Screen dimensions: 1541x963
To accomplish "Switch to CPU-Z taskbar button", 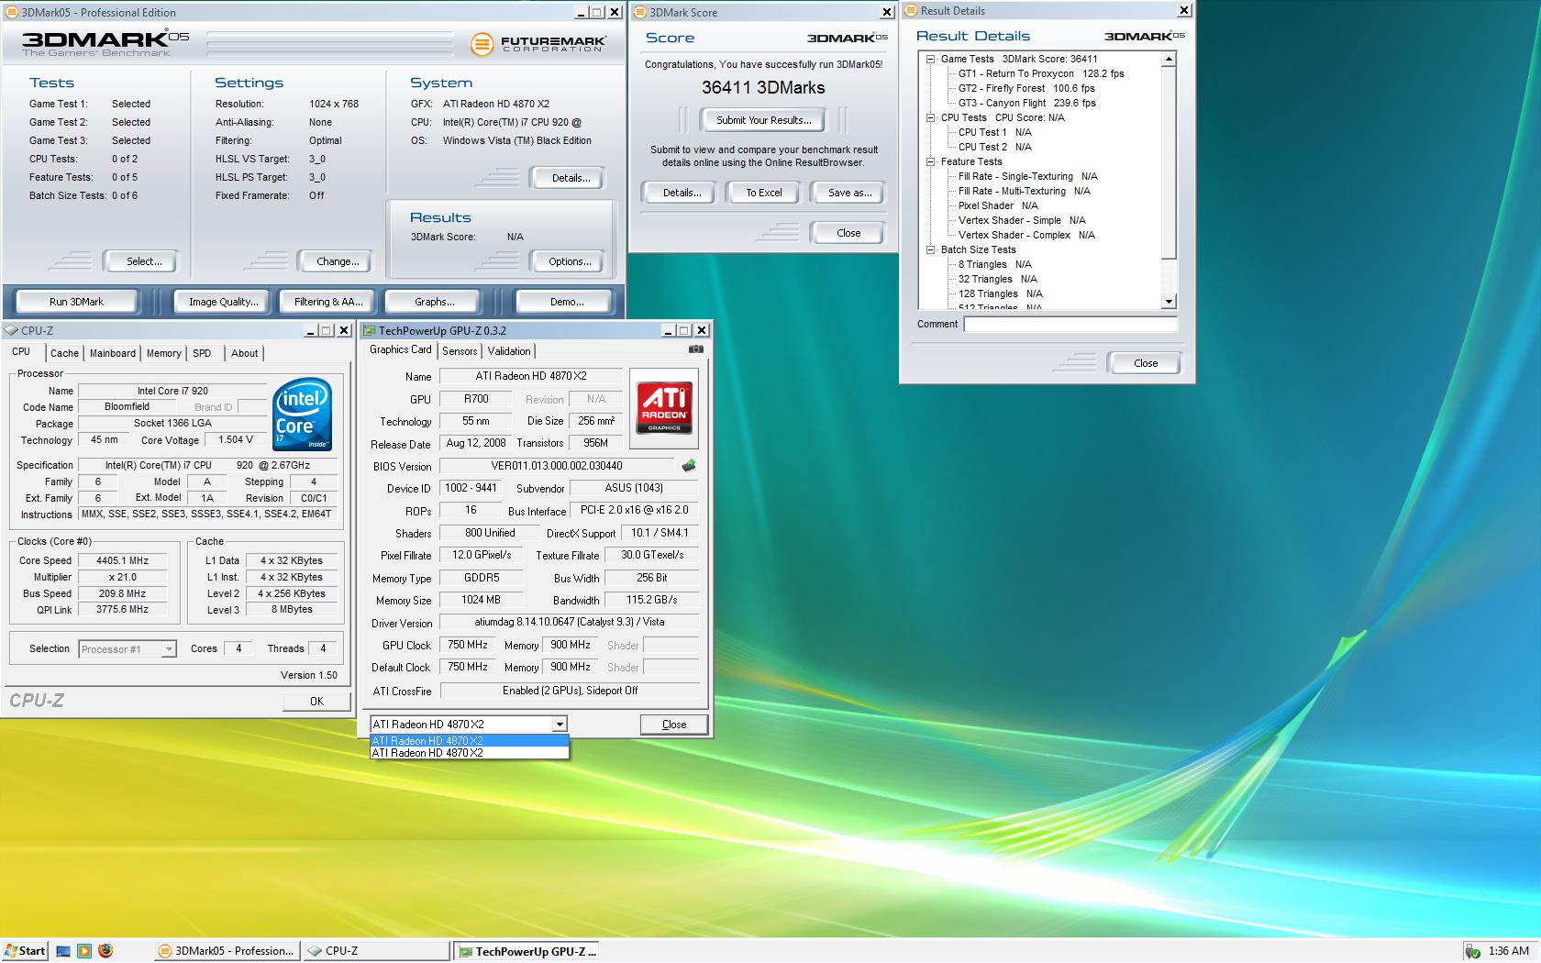I will [376, 951].
